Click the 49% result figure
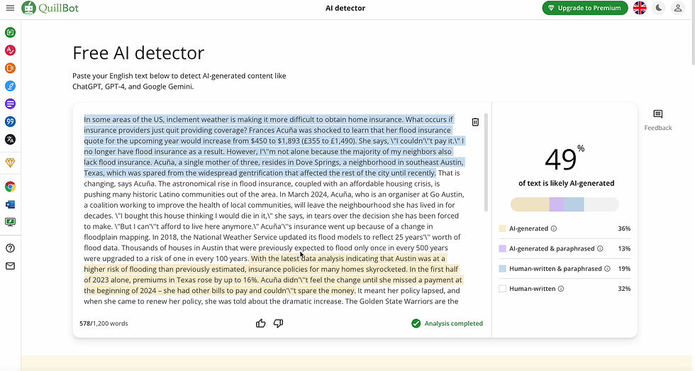Viewport: 695px width, 371px height. [565, 159]
